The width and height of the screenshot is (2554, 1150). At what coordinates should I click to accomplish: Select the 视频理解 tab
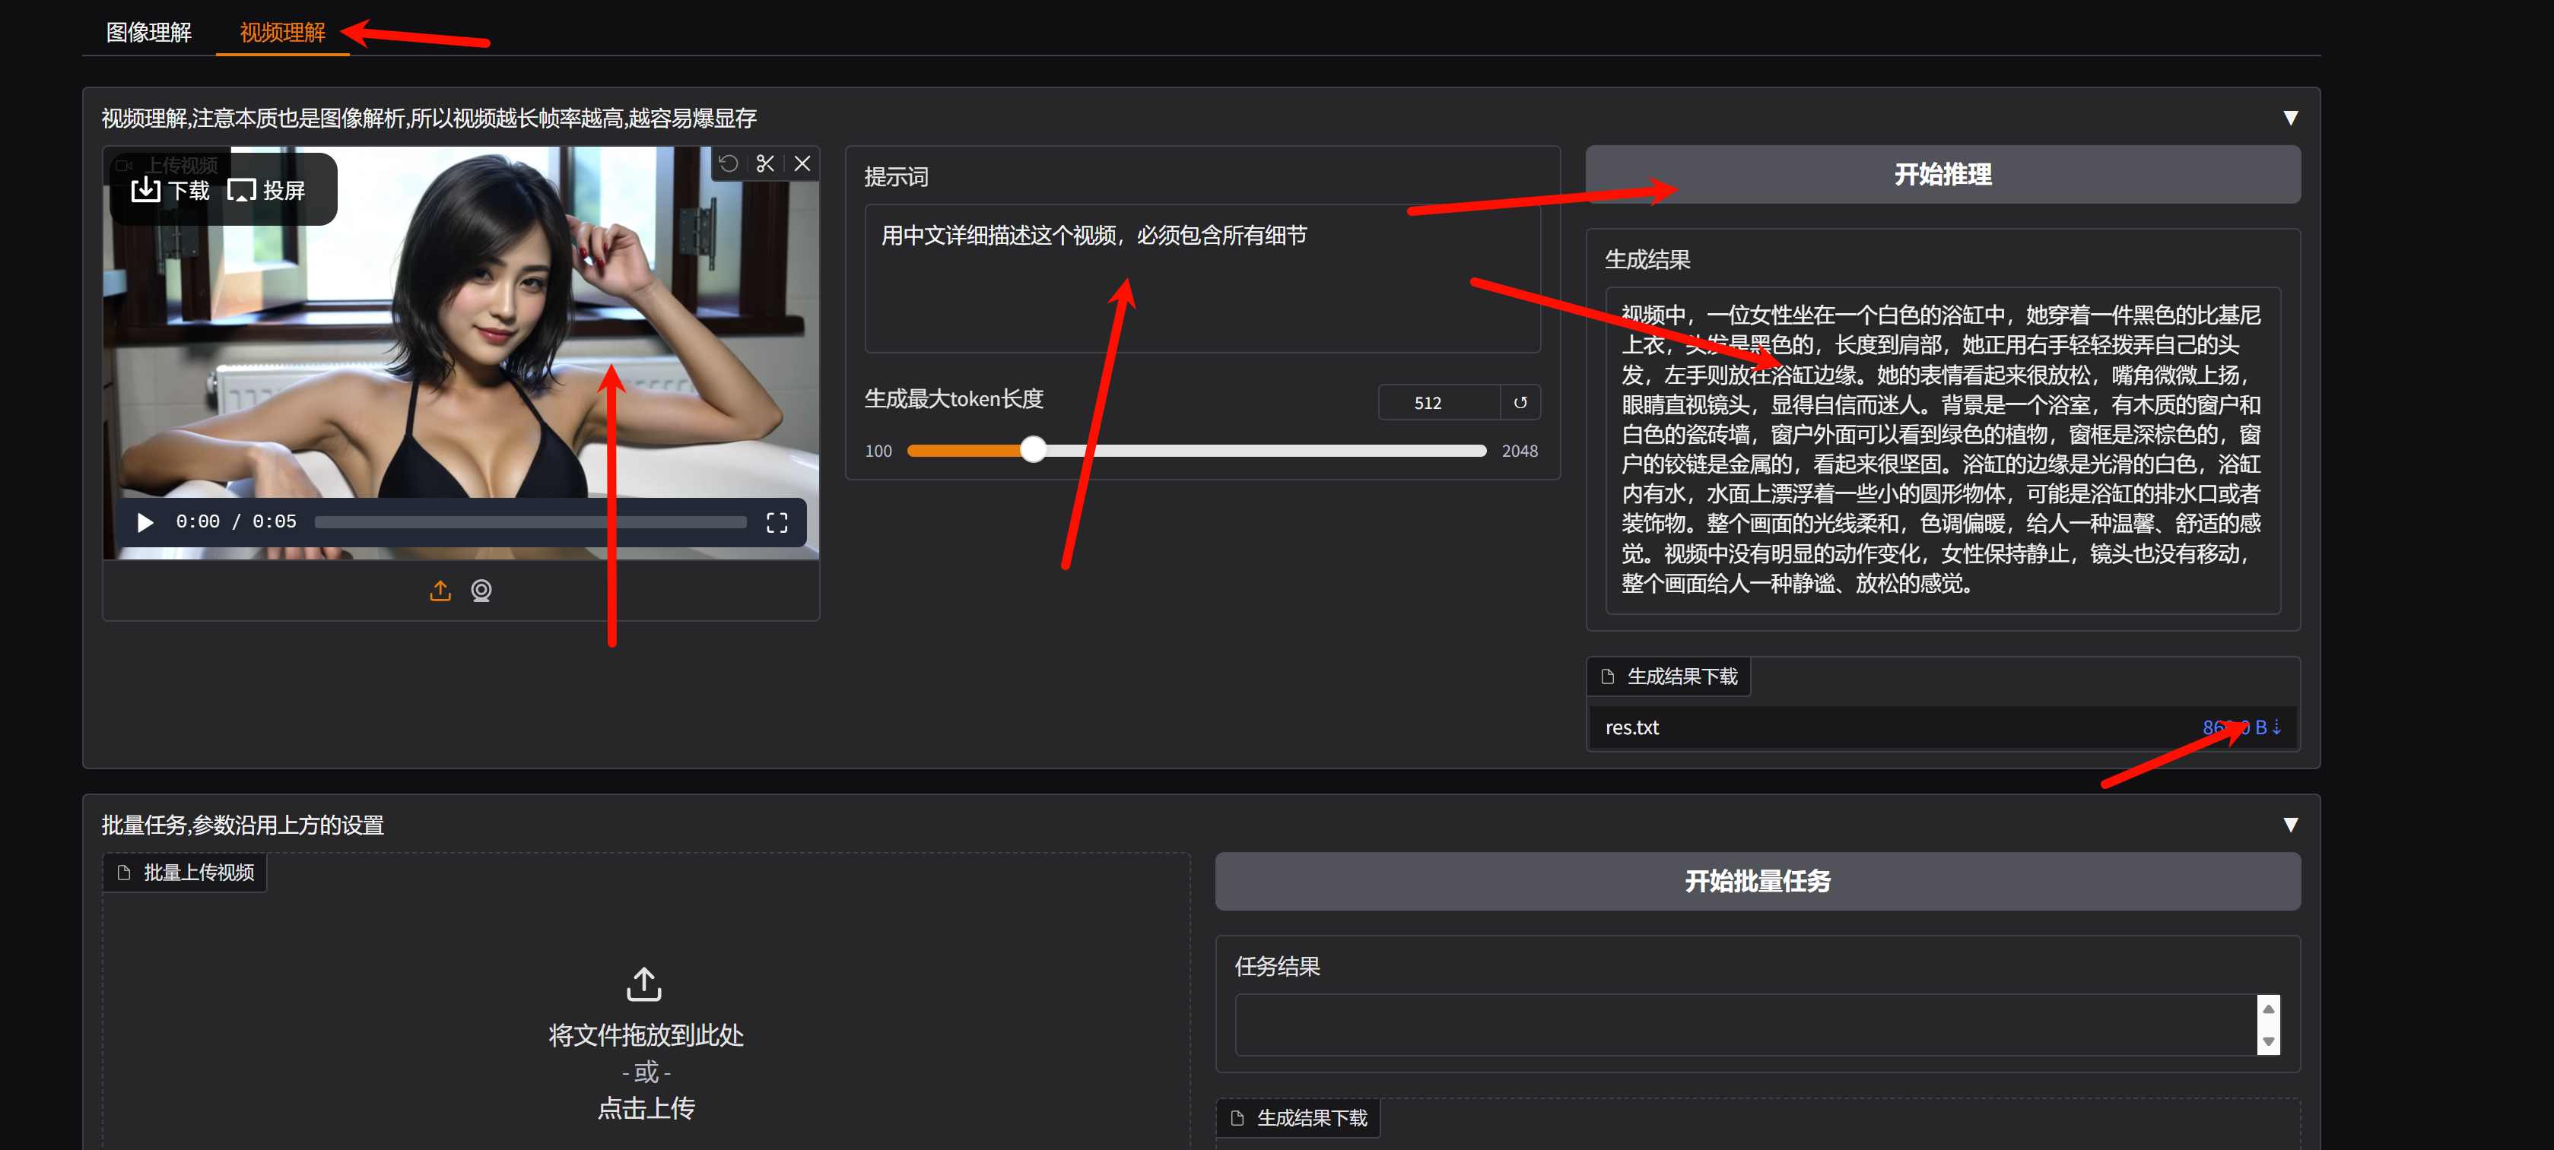point(283,33)
